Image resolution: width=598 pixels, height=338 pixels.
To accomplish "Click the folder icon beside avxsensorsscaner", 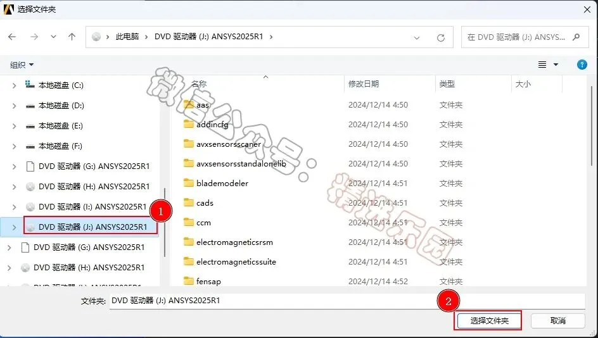I will click(188, 144).
